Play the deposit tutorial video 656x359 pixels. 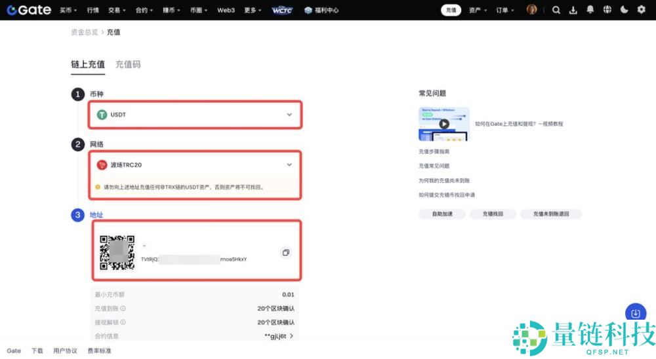[444, 124]
